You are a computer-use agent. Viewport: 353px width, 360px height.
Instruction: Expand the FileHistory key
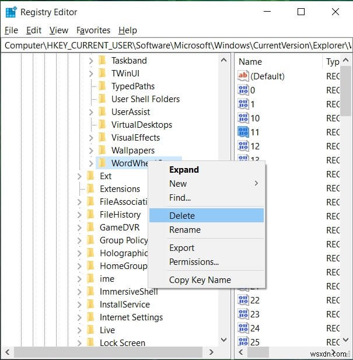coord(79,215)
